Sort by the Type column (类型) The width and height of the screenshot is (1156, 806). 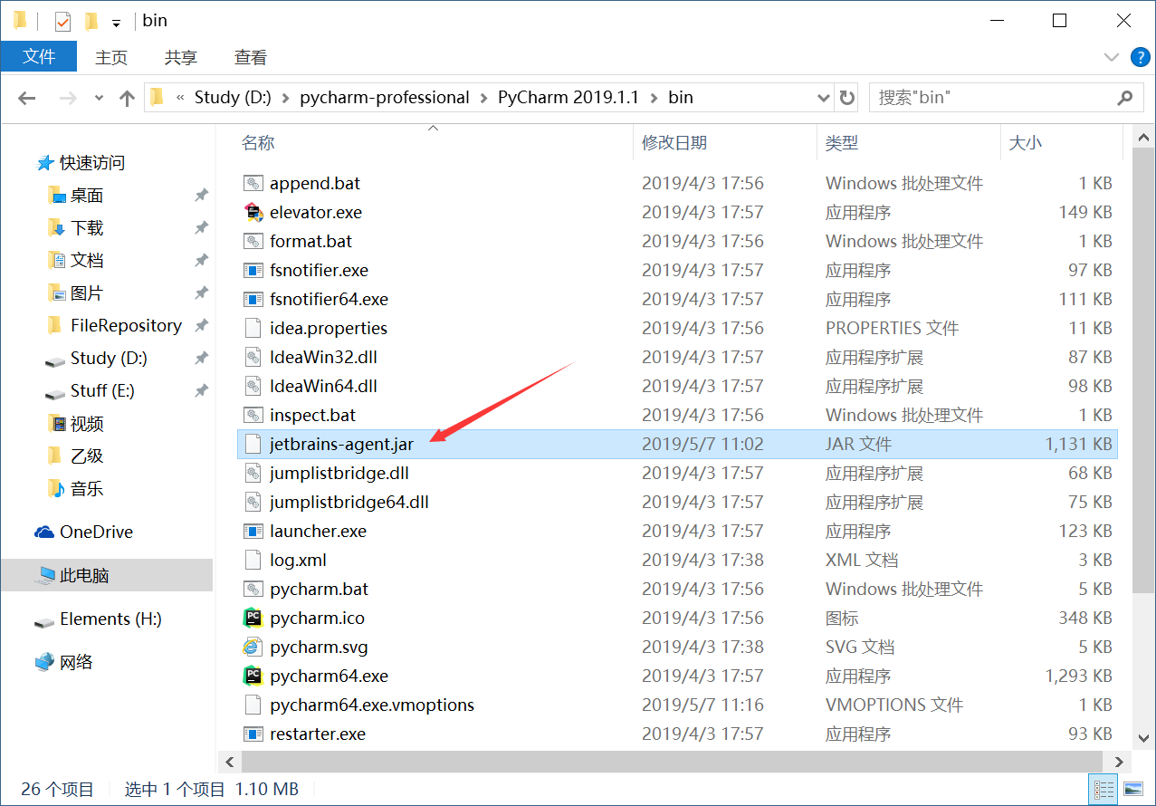908,142
